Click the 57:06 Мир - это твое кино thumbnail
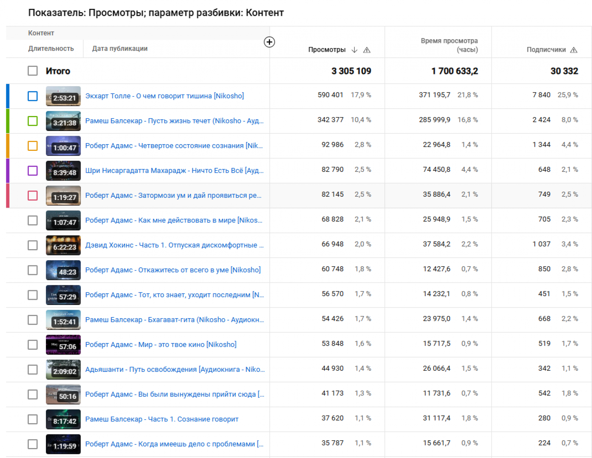 [63, 345]
